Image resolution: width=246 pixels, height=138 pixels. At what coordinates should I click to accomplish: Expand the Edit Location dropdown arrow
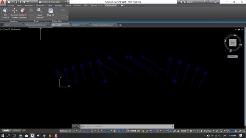[10, 16]
